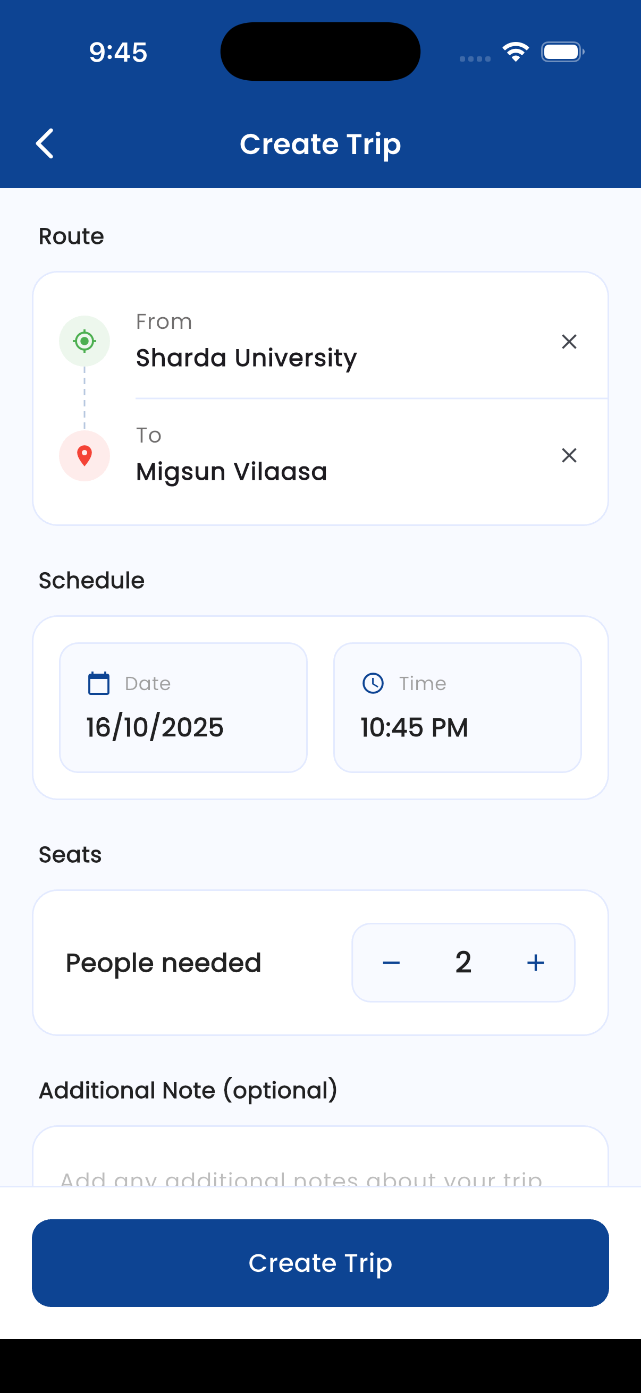This screenshot has height=1393, width=641.
Task: Clear the Migsun Vilaasa destination
Action: 569,455
